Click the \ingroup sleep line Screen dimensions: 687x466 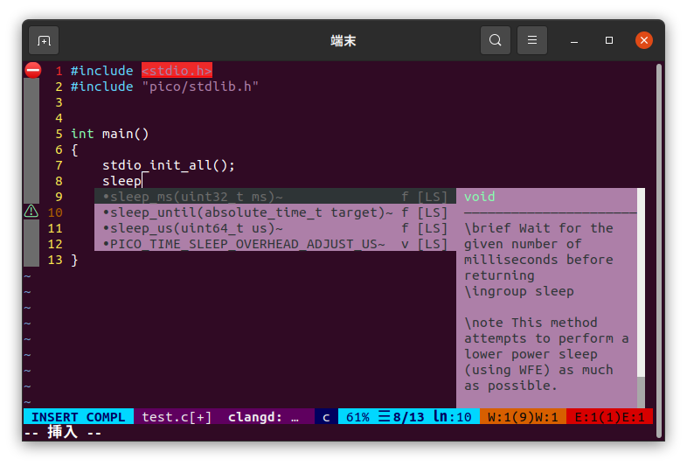519,291
